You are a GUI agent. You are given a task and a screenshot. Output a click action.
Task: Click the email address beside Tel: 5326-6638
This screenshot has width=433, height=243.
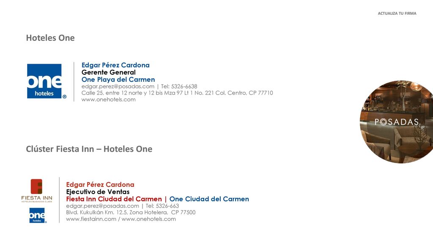[118, 86]
